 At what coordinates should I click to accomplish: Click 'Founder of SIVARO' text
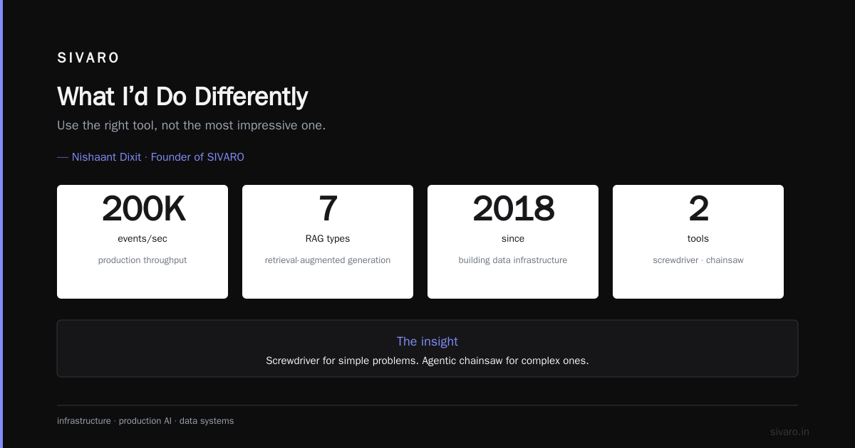point(197,157)
